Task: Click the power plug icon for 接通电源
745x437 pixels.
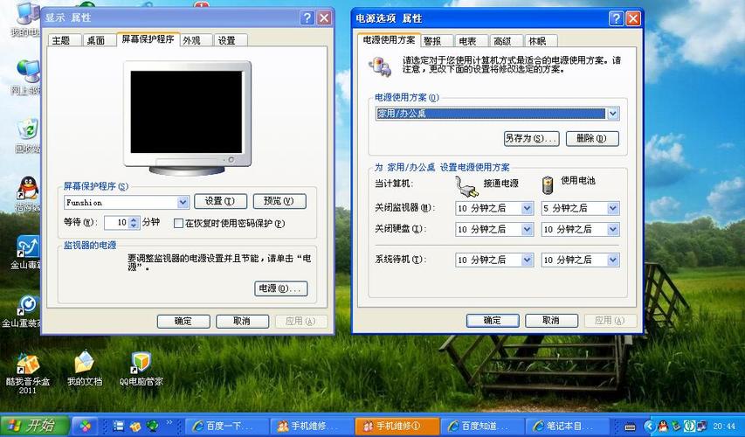Action: click(466, 187)
